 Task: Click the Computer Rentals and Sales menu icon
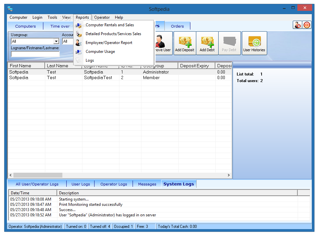coord(78,25)
